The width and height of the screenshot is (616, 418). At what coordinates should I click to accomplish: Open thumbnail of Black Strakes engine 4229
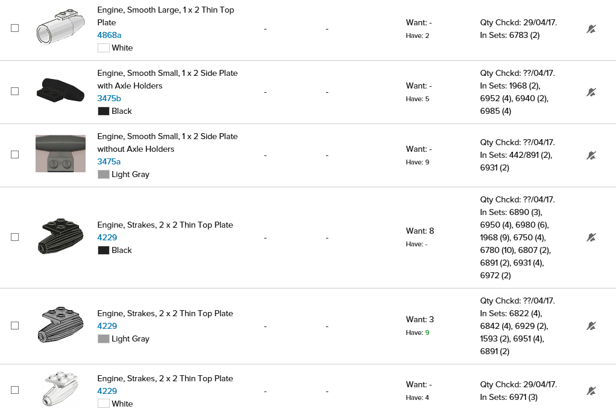point(60,237)
